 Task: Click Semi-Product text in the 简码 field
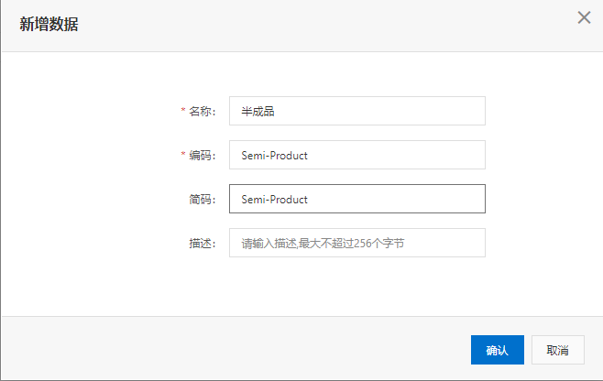[x=275, y=200]
